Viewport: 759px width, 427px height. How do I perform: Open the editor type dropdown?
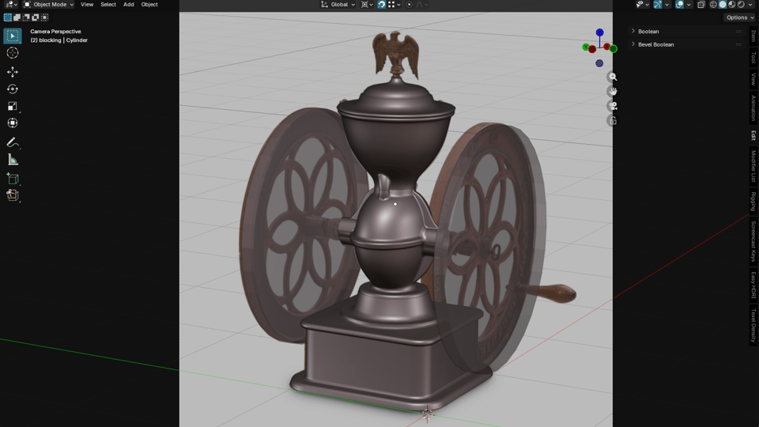(x=11, y=5)
